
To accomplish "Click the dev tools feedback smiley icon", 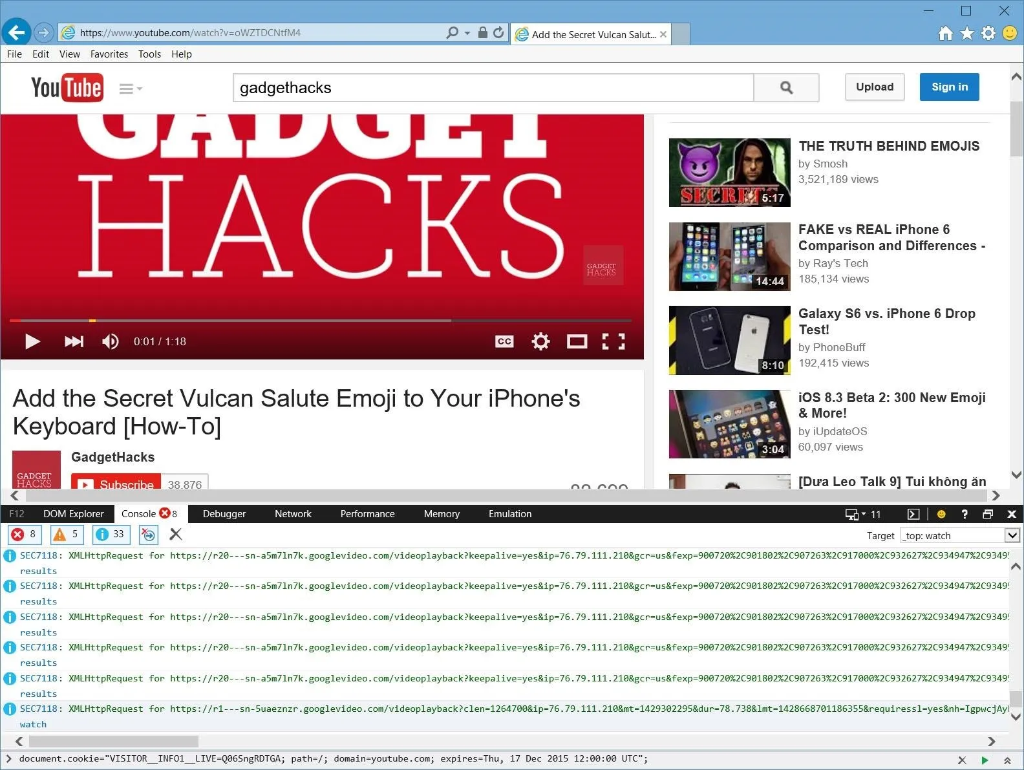I will [941, 515].
